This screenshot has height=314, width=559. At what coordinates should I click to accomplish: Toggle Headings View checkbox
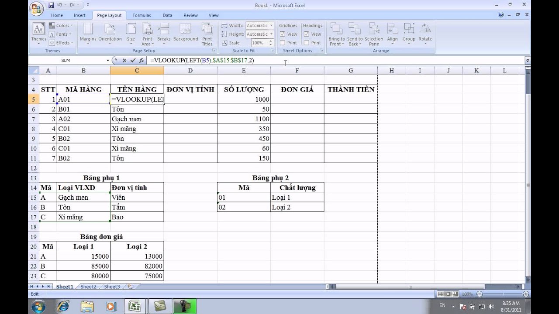(307, 34)
